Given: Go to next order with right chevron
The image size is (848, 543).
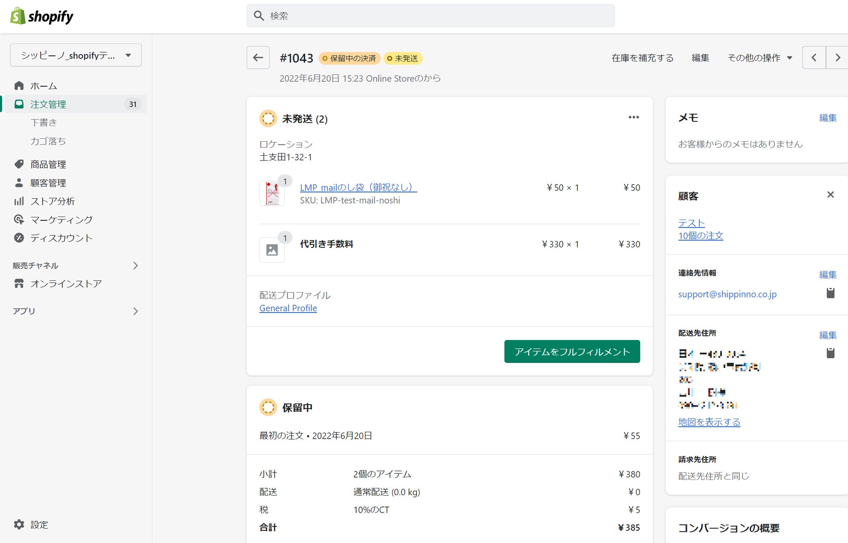Looking at the screenshot, I should tap(837, 58).
